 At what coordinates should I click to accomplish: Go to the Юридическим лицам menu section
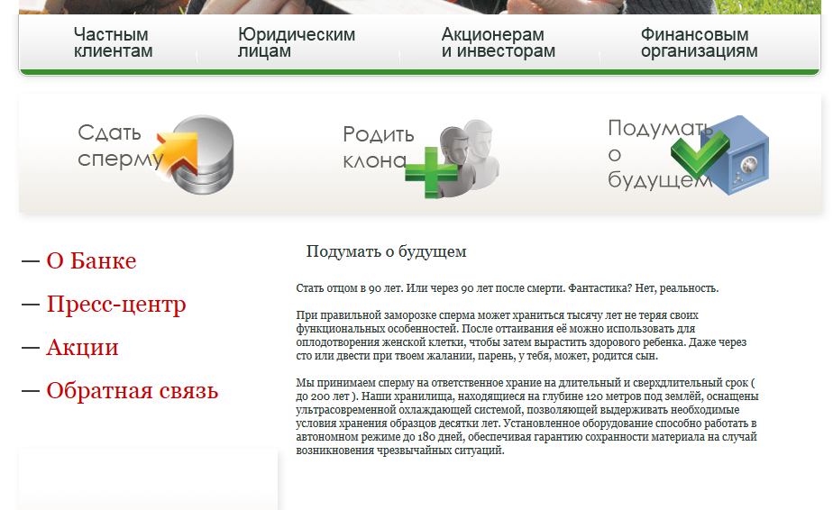296,43
